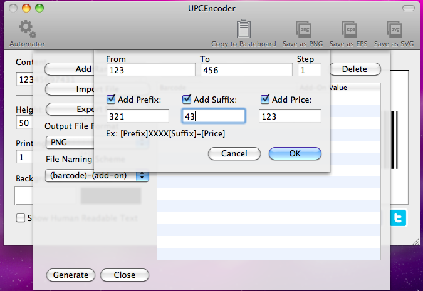Viewport: 423px width, 291px height.
Task: Click the window resize grip corner
Action: click(x=416, y=242)
